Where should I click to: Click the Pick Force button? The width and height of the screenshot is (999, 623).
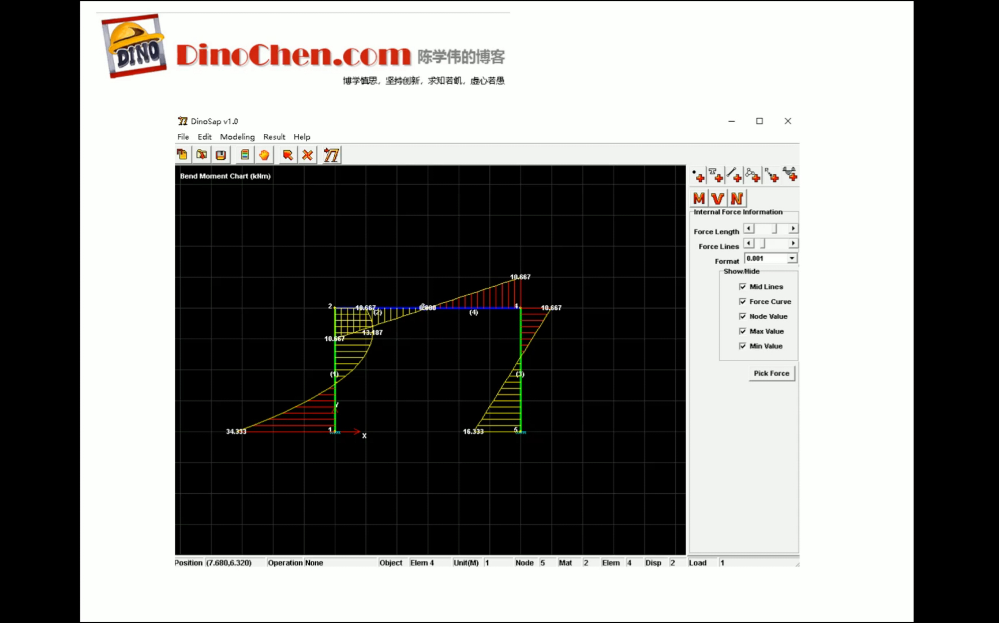pos(771,372)
